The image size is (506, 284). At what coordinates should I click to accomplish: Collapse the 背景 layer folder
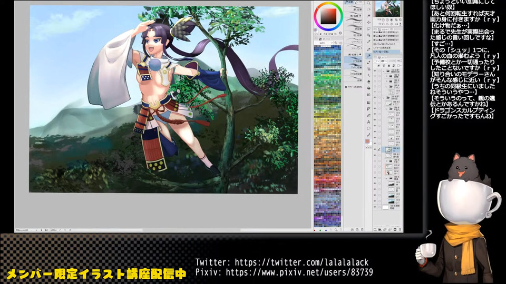(386, 178)
